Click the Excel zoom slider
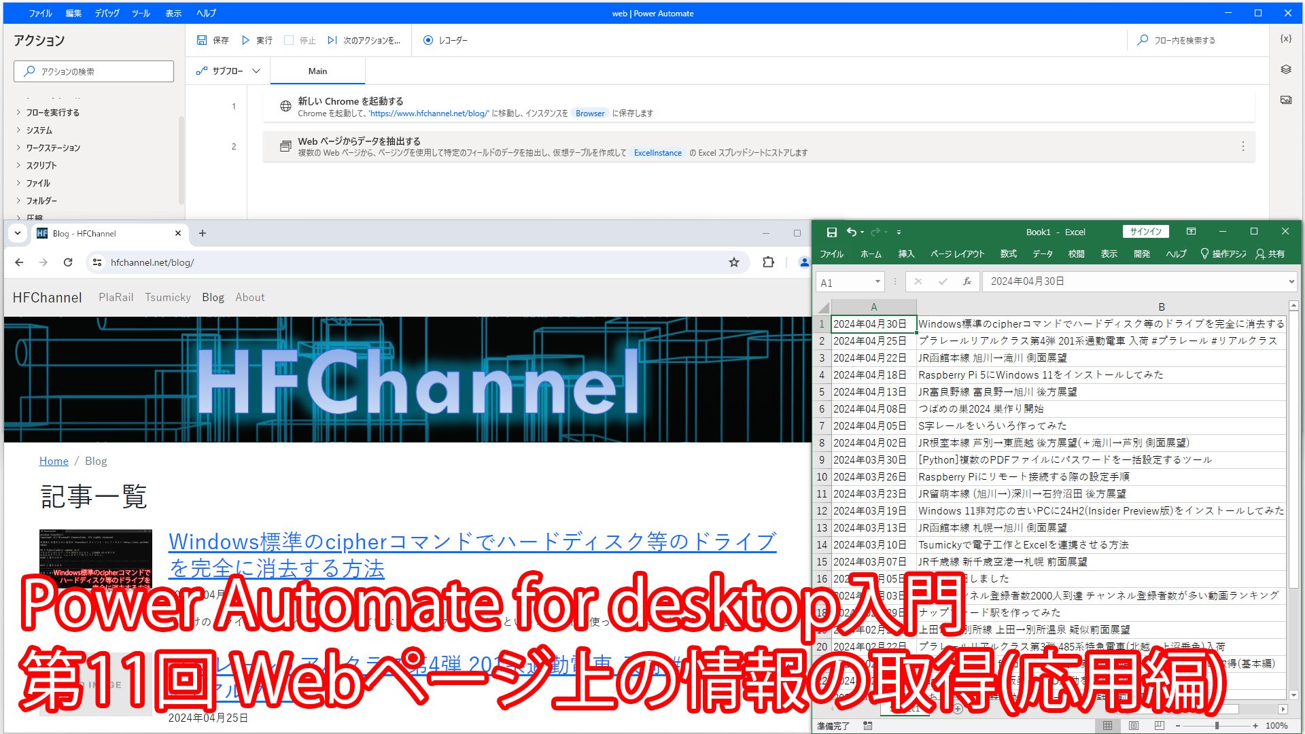 point(1217,726)
